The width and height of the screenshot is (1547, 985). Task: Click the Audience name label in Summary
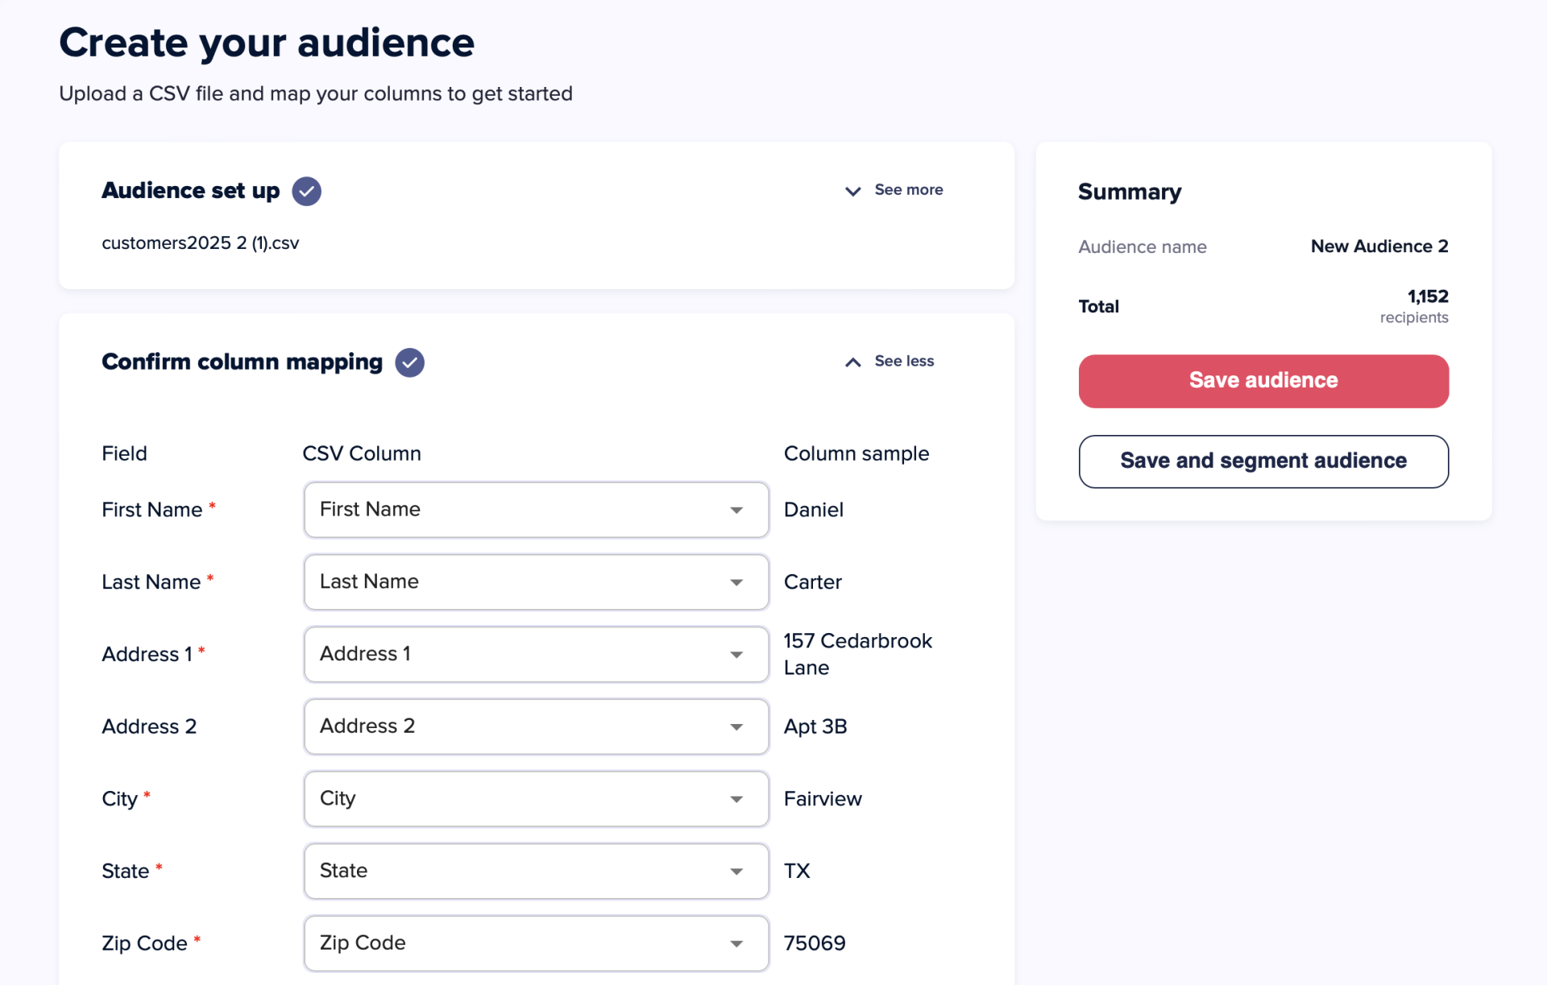pyautogui.click(x=1143, y=246)
